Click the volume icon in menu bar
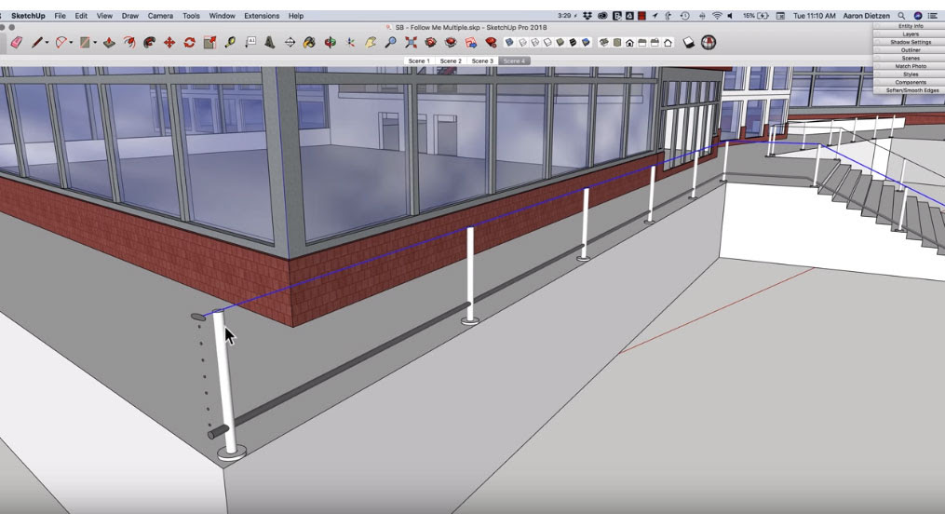This screenshot has width=945, height=514. [x=731, y=16]
